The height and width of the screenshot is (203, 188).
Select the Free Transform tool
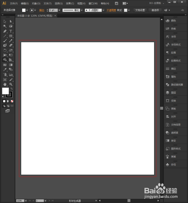(11, 55)
